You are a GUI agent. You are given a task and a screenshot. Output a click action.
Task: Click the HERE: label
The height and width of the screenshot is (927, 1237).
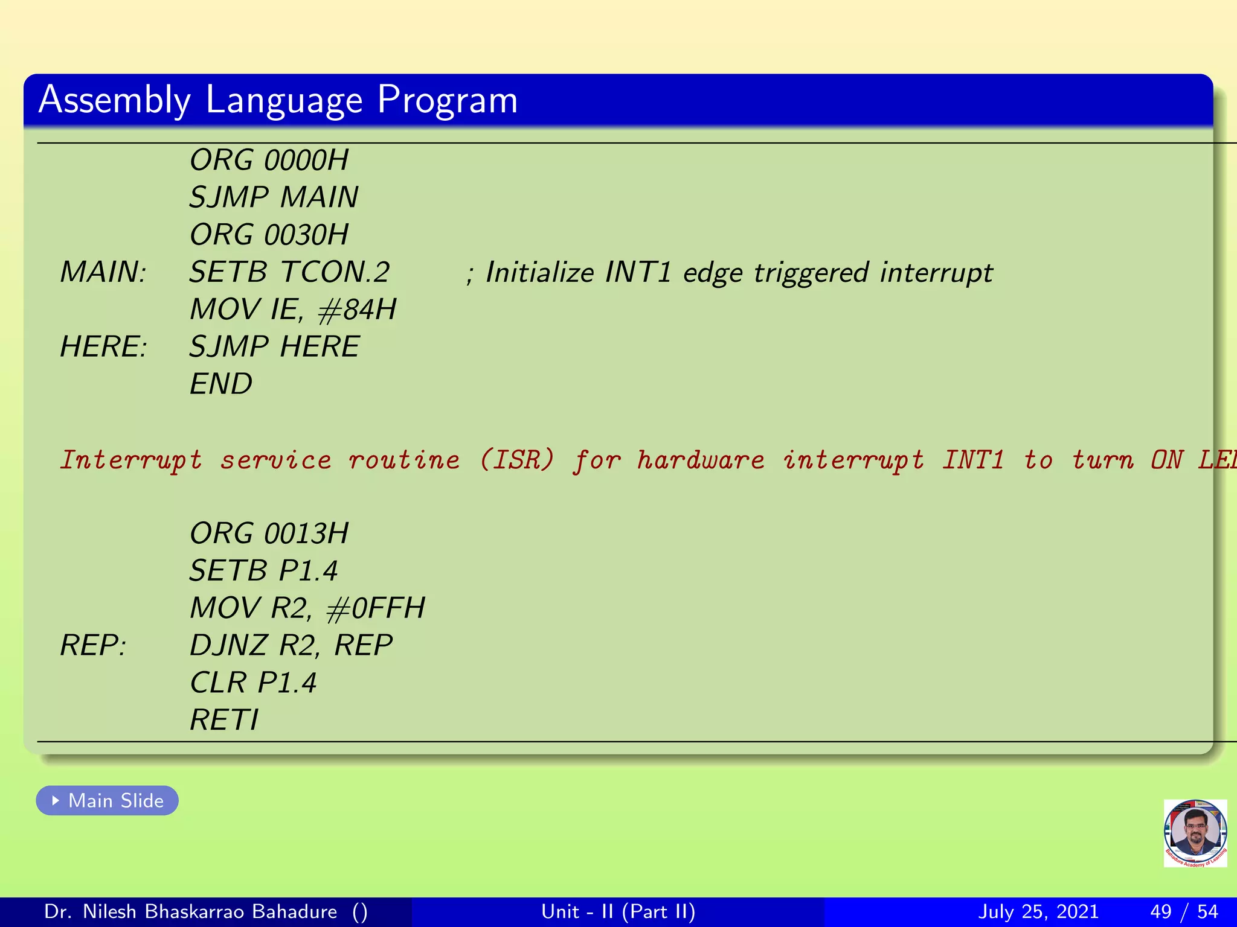[103, 347]
